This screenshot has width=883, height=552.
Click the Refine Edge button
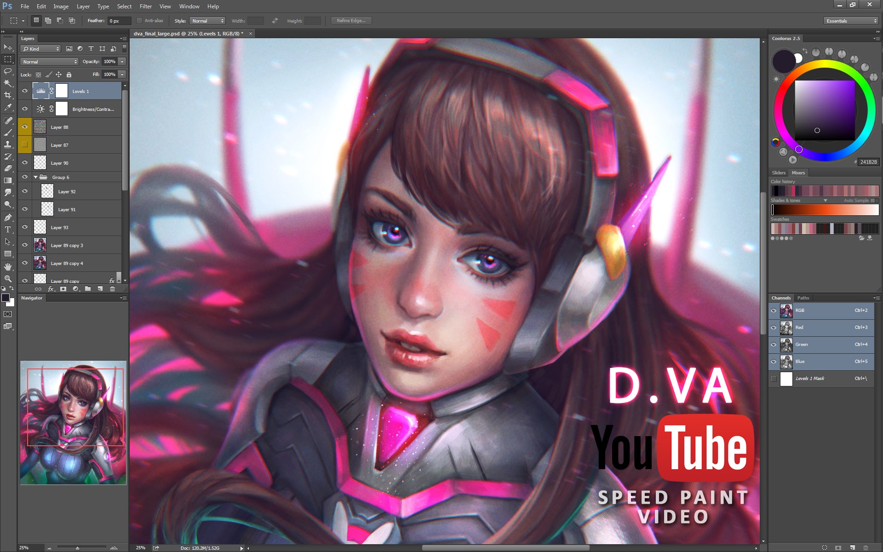[351, 20]
